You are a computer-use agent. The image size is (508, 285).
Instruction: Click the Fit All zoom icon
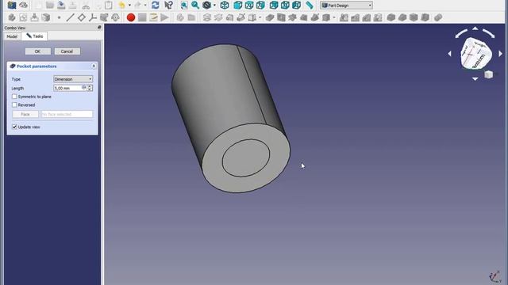point(183,6)
